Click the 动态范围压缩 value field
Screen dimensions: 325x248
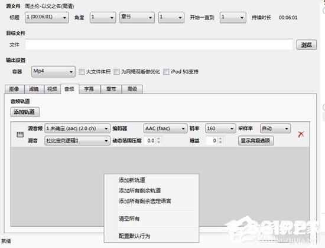(151, 141)
